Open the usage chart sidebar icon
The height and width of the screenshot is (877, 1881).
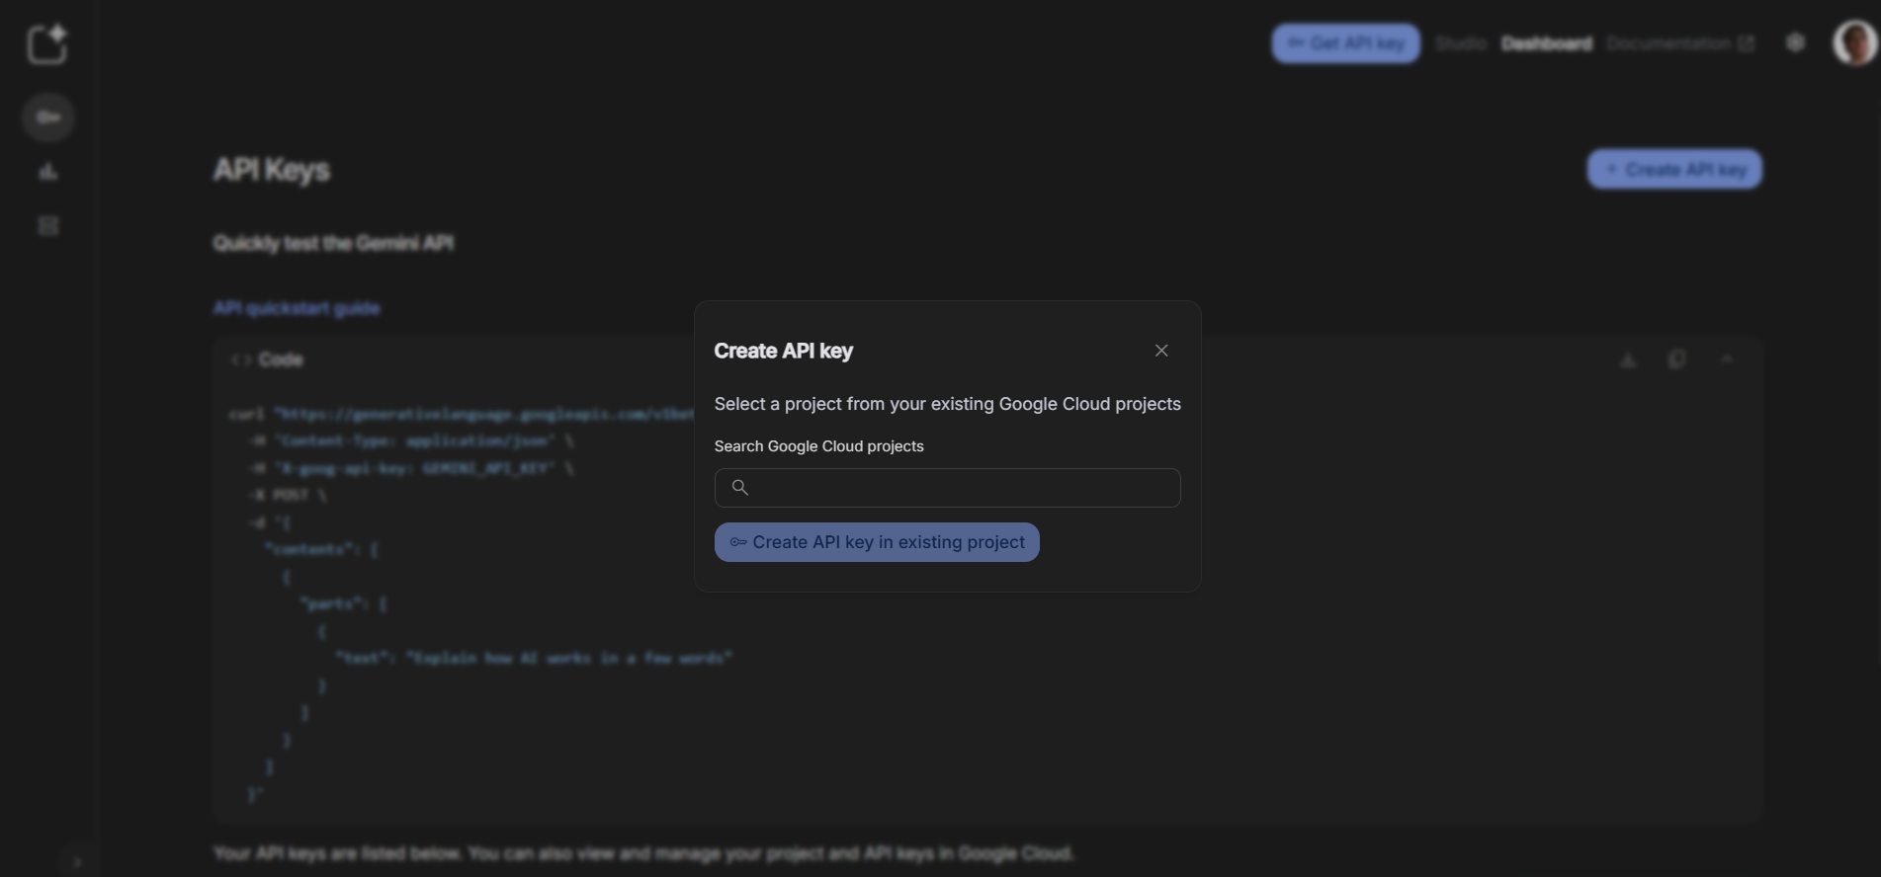click(47, 172)
